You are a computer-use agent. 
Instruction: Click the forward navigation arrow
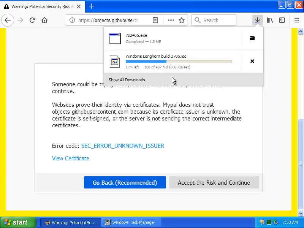(x=20, y=20)
